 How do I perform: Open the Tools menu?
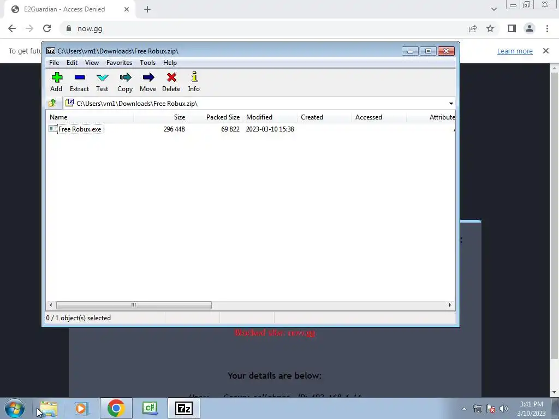[147, 63]
